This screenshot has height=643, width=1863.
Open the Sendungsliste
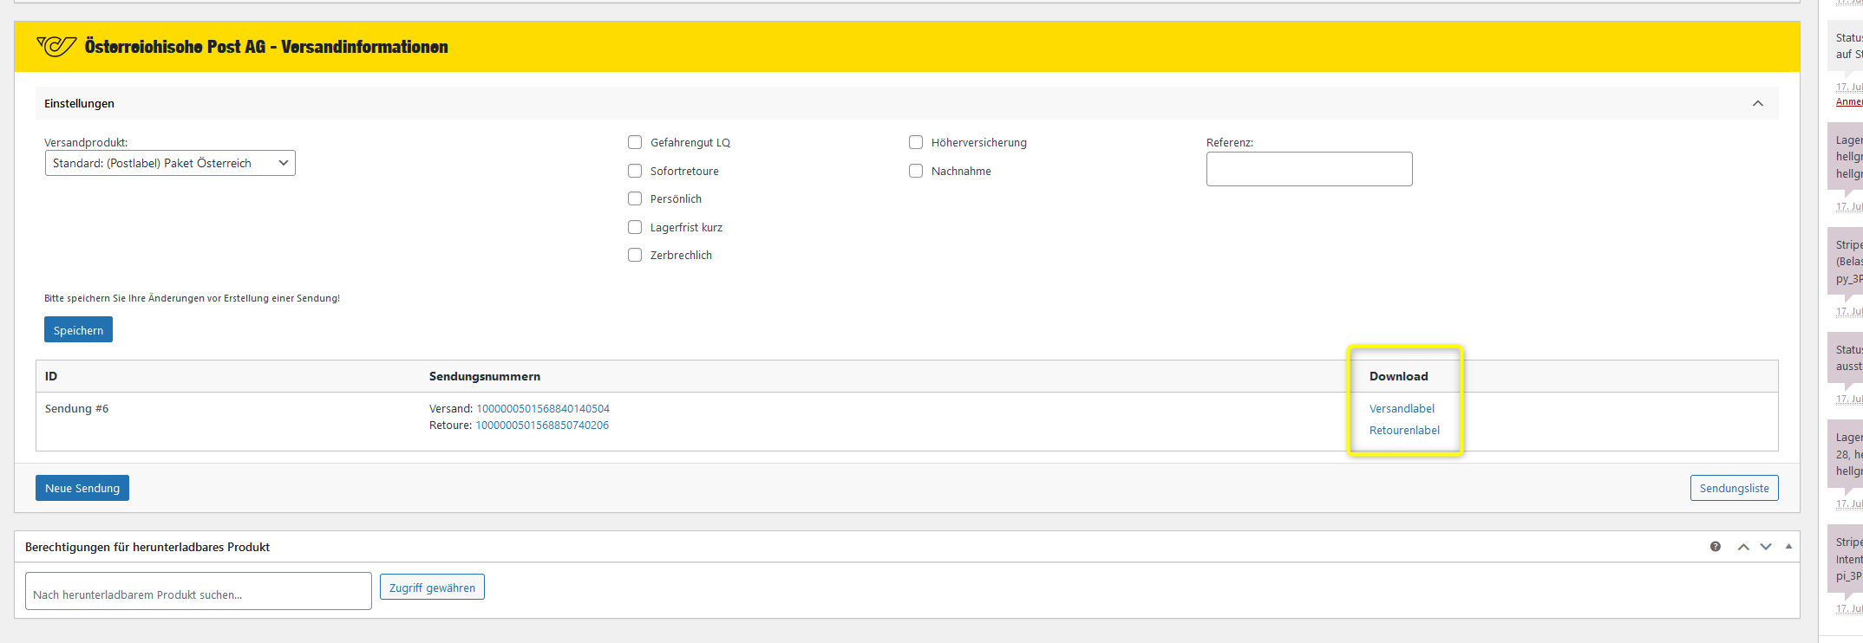pos(1734,488)
